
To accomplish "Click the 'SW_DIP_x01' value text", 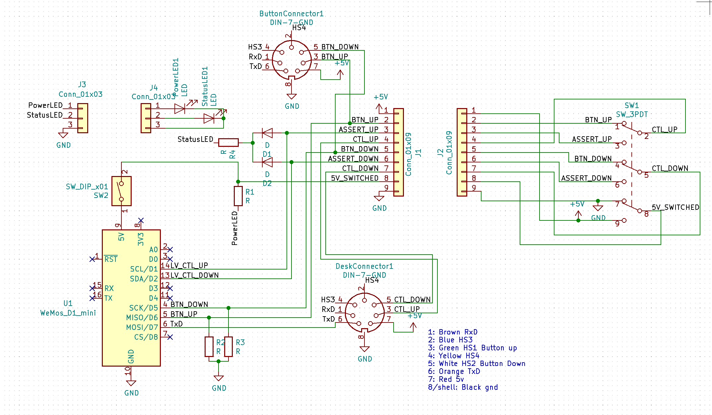I will pos(87,187).
